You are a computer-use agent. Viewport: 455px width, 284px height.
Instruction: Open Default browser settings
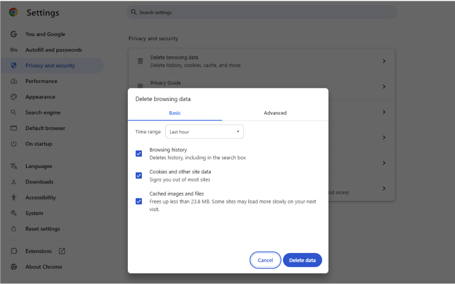[x=45, y=128]
